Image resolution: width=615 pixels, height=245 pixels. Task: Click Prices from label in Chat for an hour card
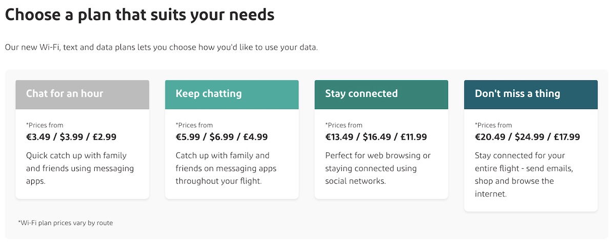[45, 125]
